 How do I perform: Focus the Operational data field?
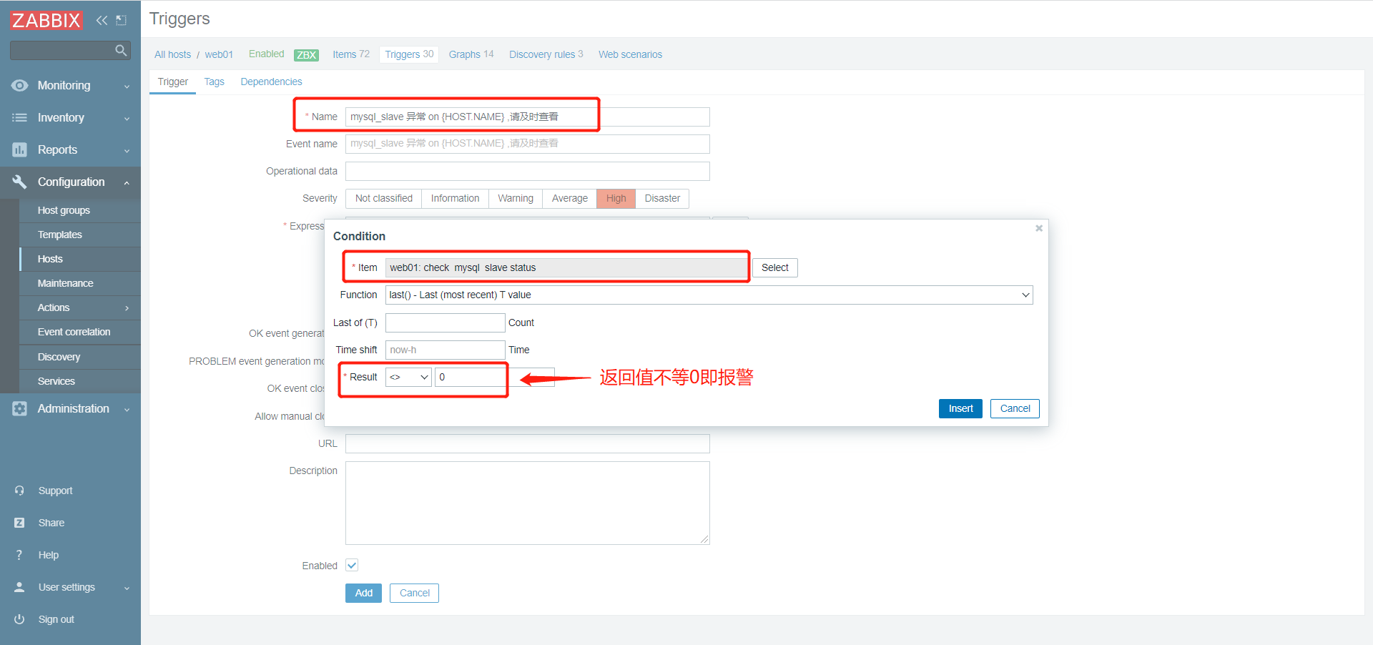pyautogui.click(x=528, y=171)
